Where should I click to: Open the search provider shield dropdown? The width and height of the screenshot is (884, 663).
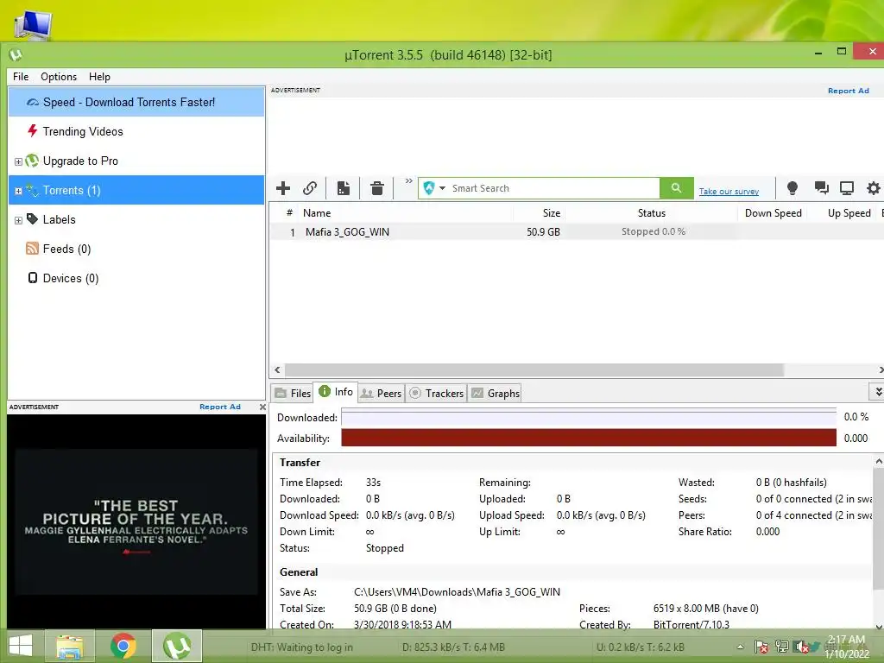[x=434, y=188]
